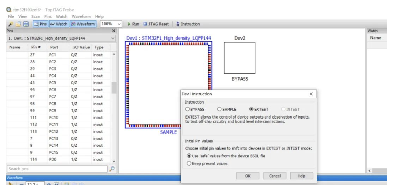Click the save project floppy icon
Image resolution: width=394 pixels, height=188 pixels.
(26, 24)
